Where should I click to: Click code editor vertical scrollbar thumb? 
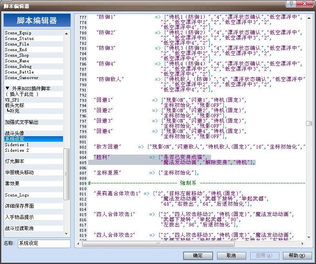tap(309, 123)
